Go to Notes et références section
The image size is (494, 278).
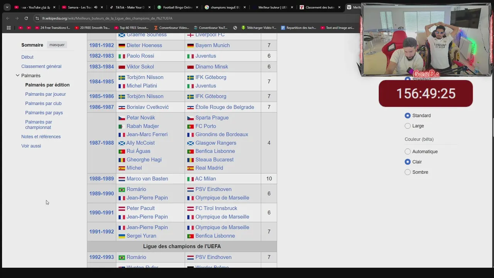pos(41,137)
